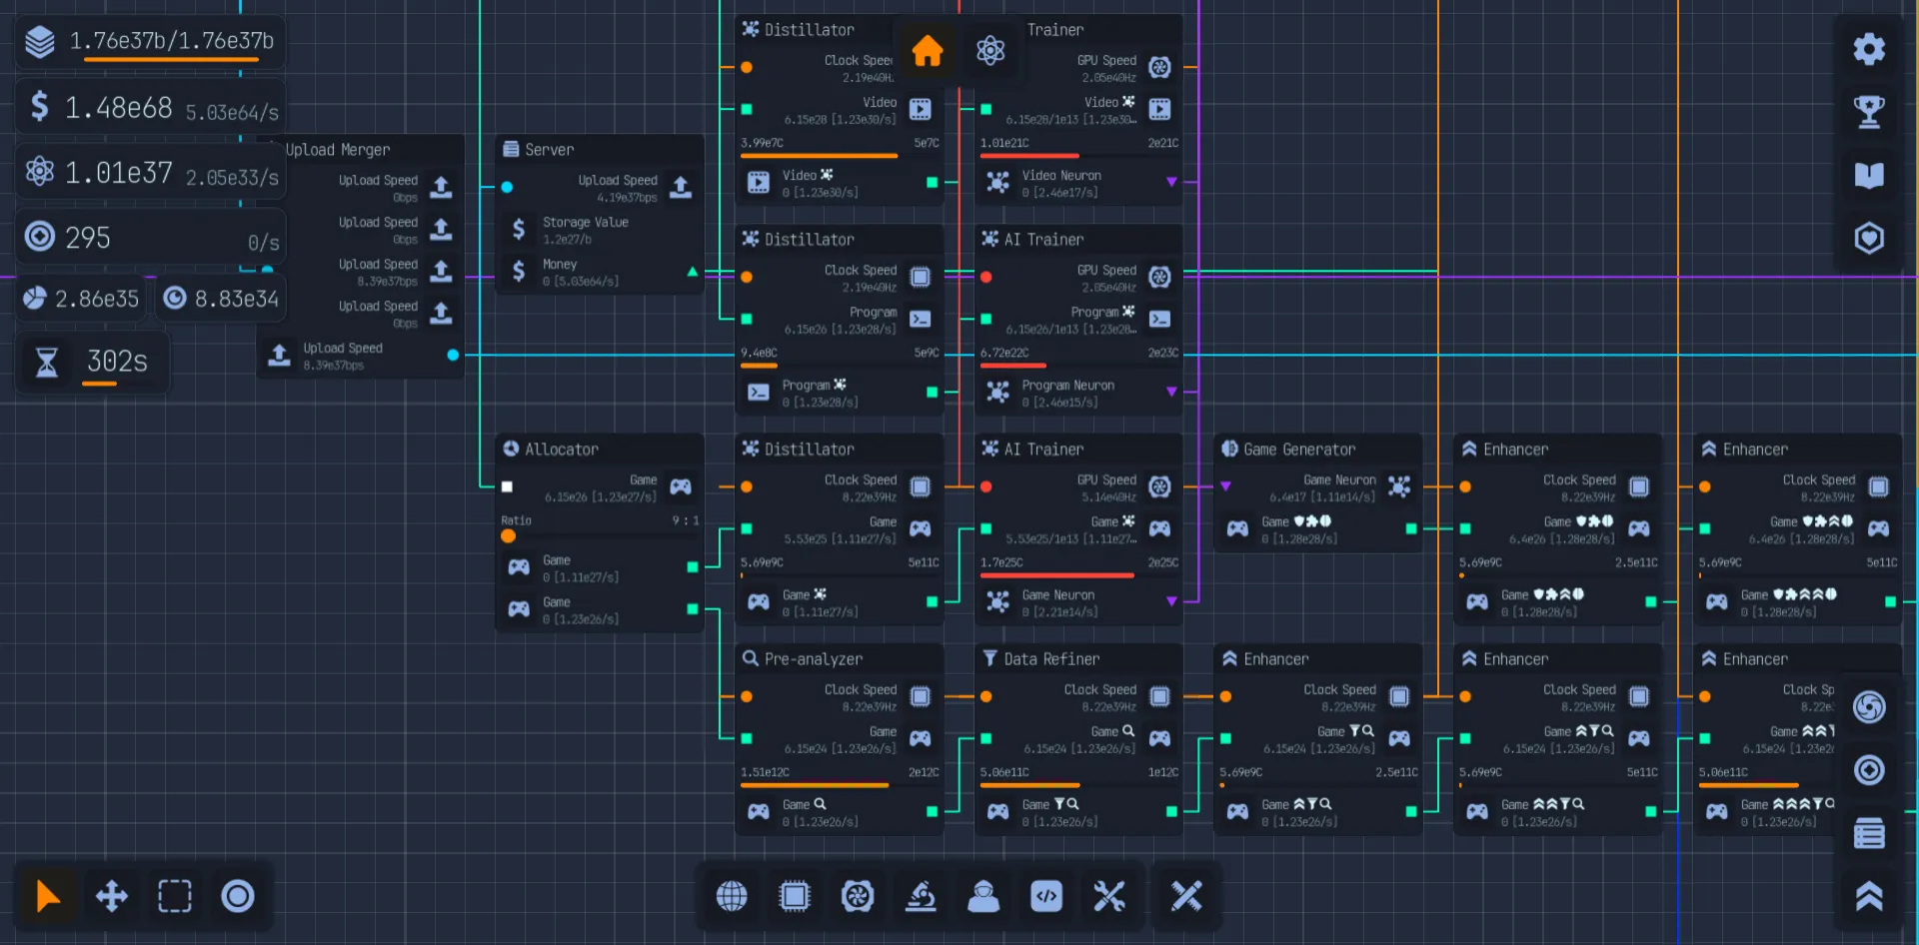This screenshot has width=1919, height=945.
Task: Click Server's Money output green triangle
Action: tap(692, 272)
